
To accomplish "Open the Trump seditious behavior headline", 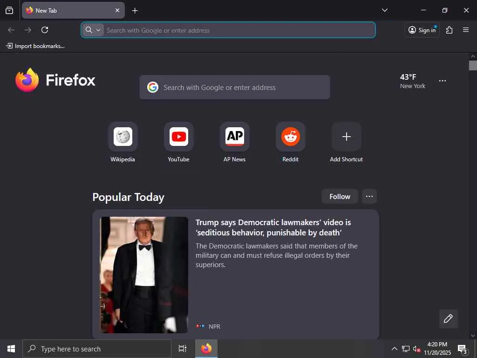I will point(273,227).
